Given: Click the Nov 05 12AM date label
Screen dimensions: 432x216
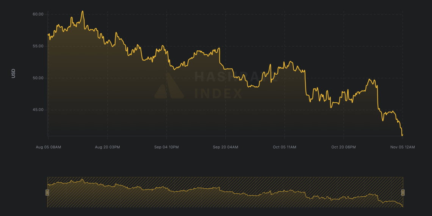Looking at the screenshot, I should pos(402,147).
